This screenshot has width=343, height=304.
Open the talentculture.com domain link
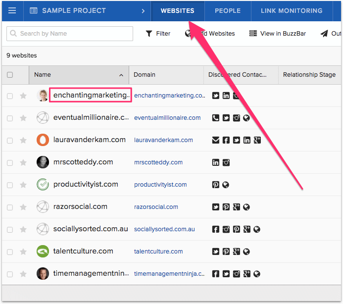click(x=158, y=252)
